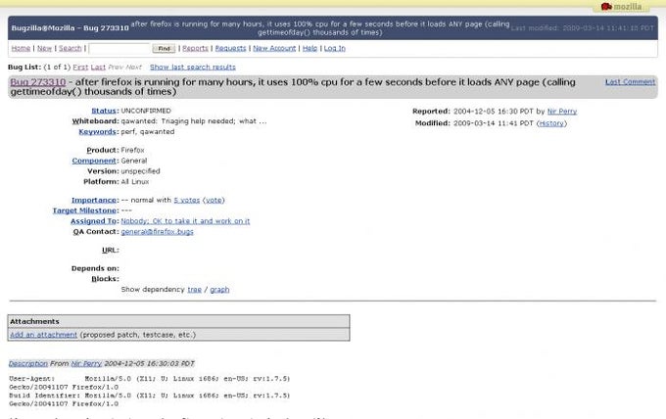Viewport: 666px width, 419px height.
Task: Jump to Last Comment
Action: (x=631, y=82)
